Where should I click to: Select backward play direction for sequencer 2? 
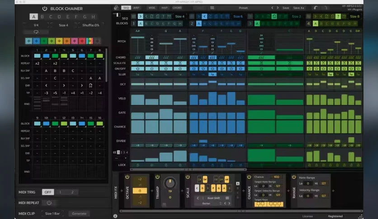tap(204, 16)
